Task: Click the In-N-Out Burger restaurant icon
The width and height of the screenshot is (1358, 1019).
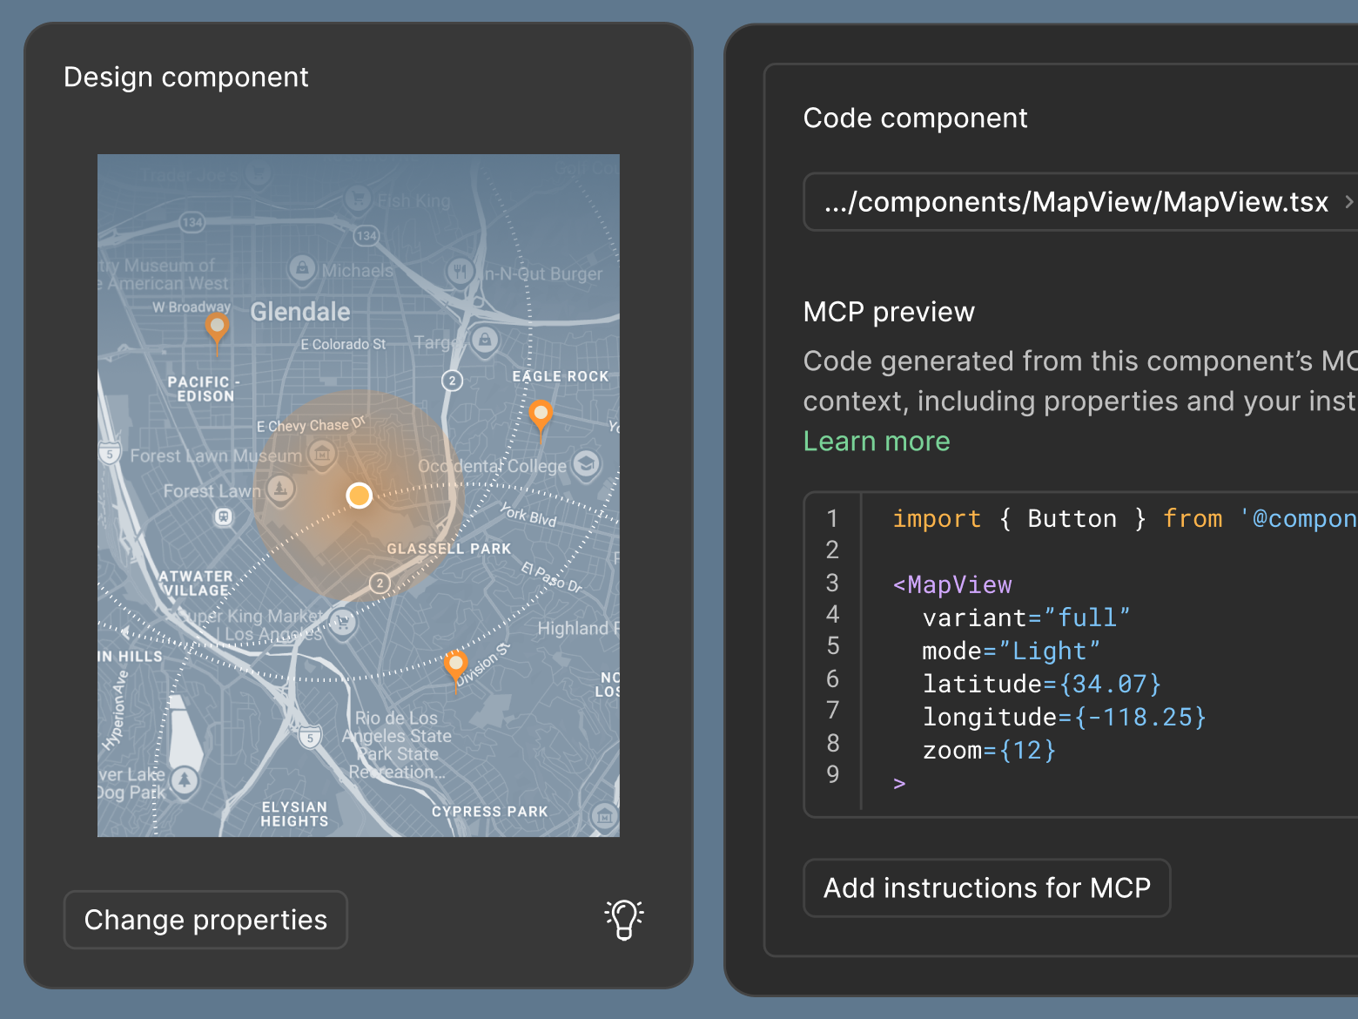Action: pos(461,272)
